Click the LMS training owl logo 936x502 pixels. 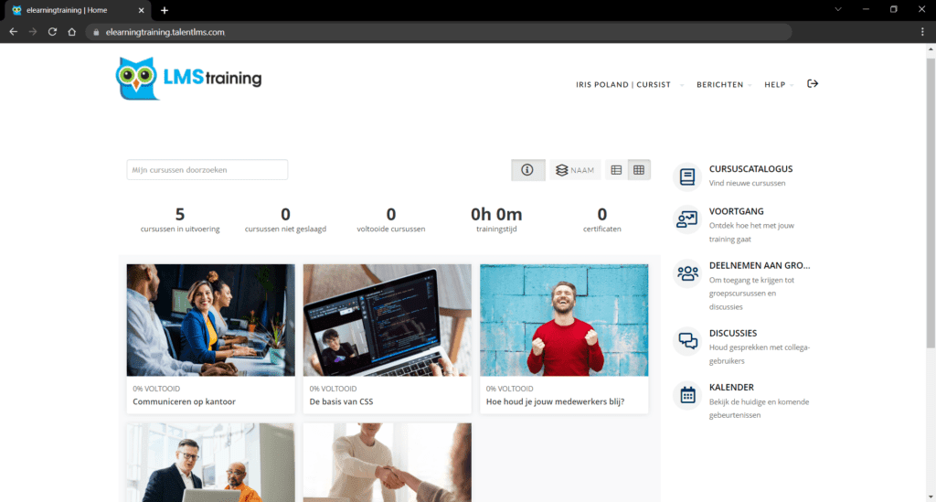[188, 79]
